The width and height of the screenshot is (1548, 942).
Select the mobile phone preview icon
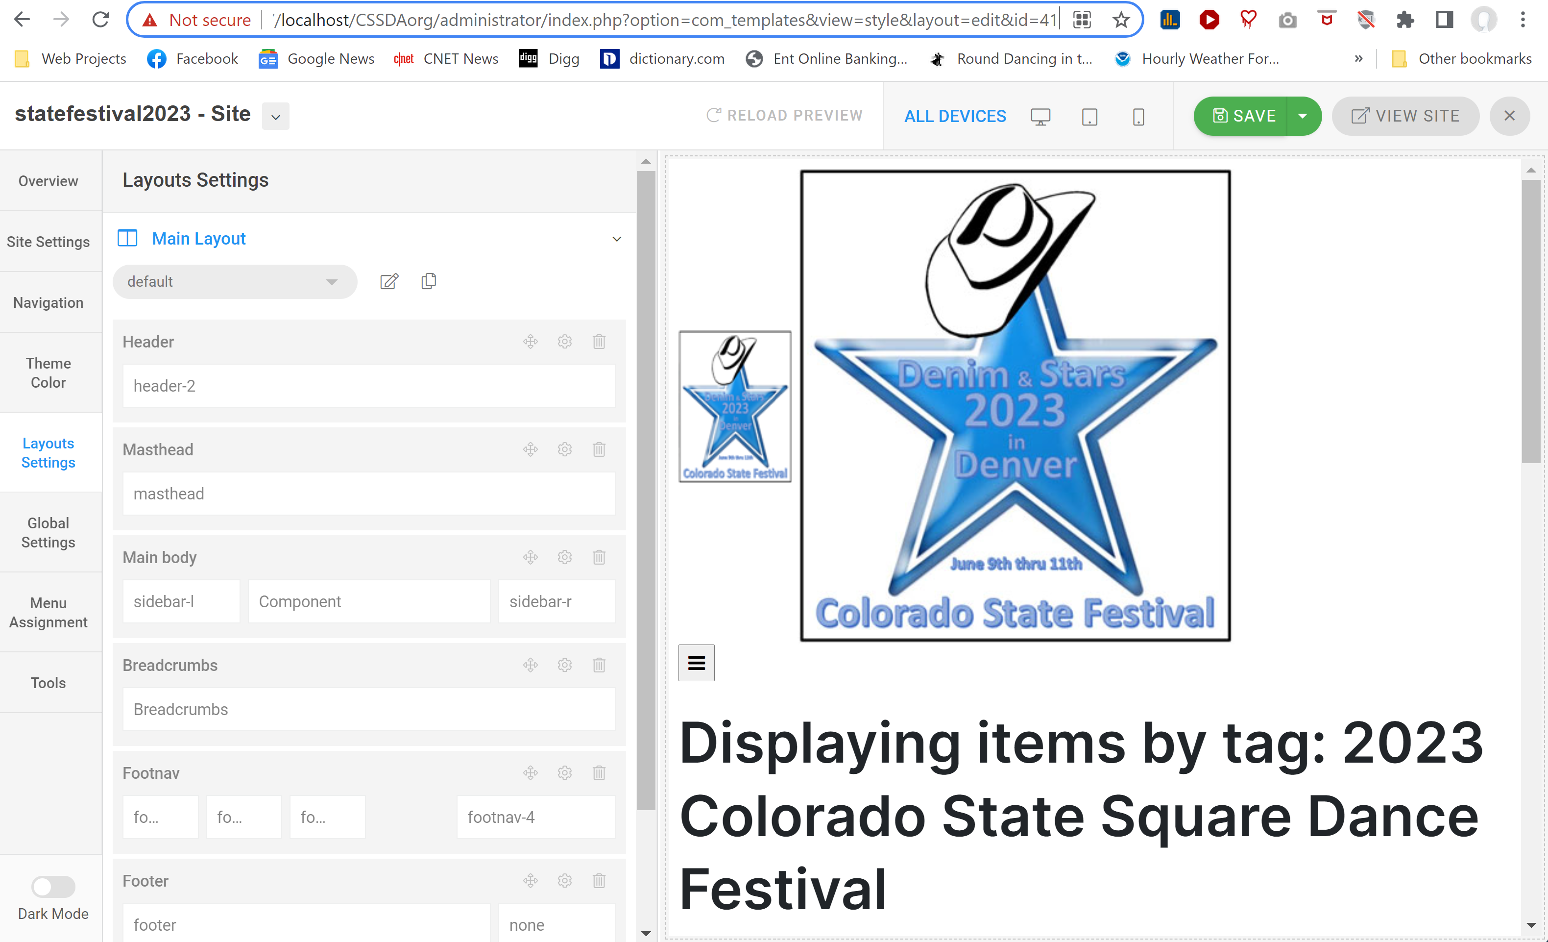tap(1138, 116)
